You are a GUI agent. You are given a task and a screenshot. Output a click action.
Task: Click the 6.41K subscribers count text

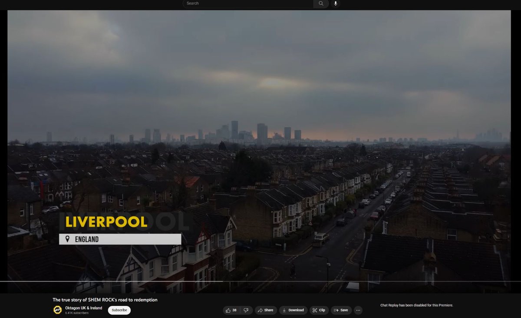click(x=77, y=313)
